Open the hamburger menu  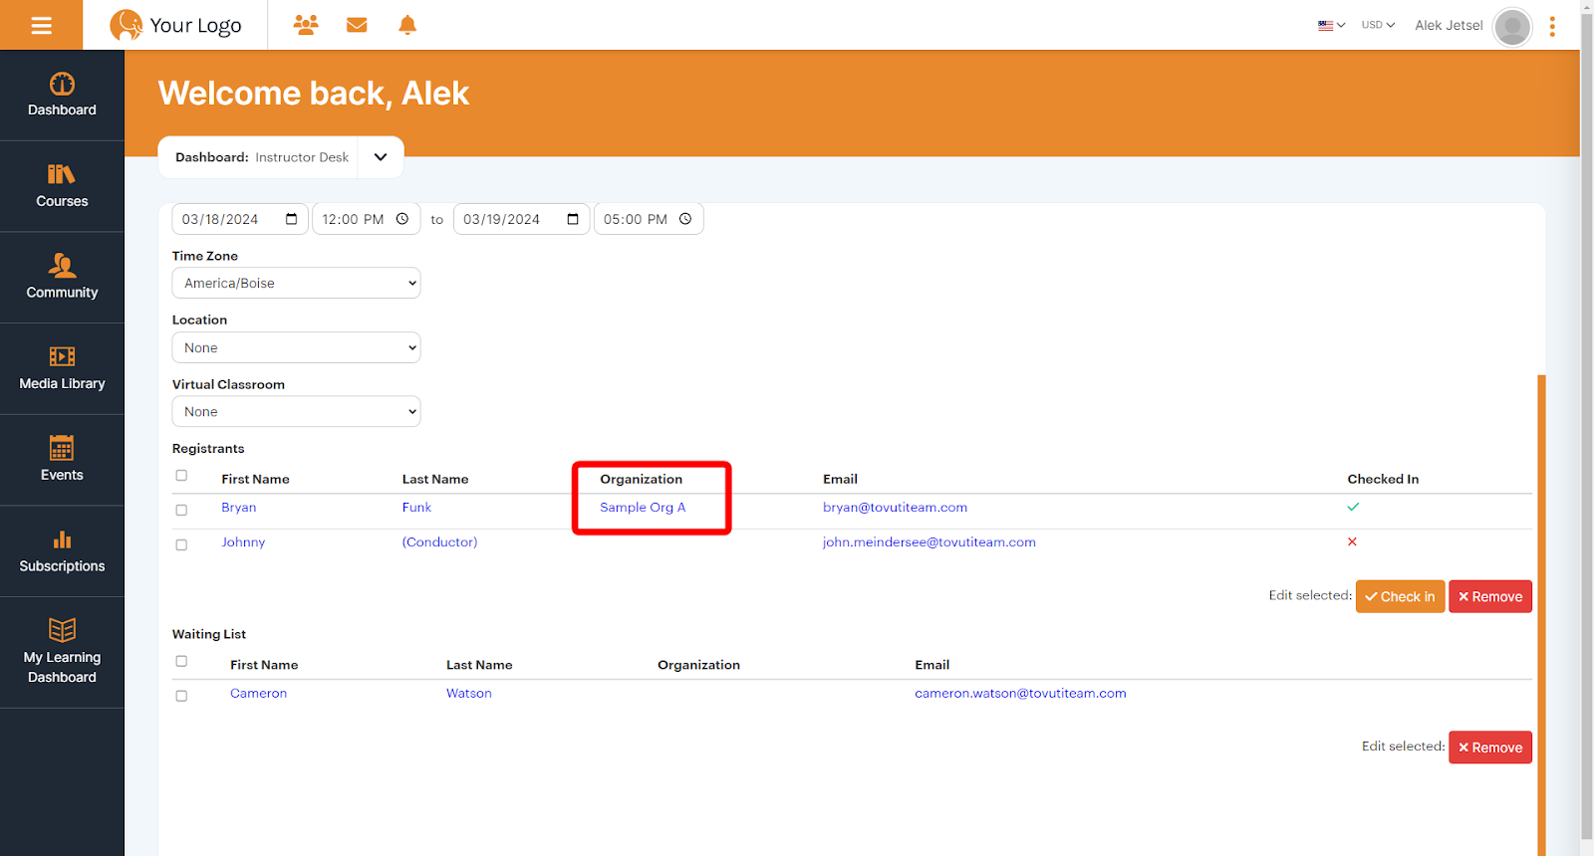41,25
